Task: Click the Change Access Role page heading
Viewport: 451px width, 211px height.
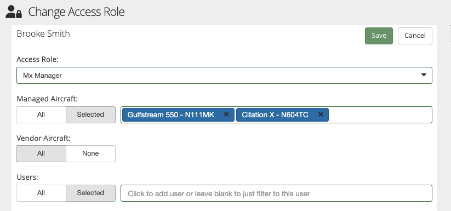Action: (76, 12)
